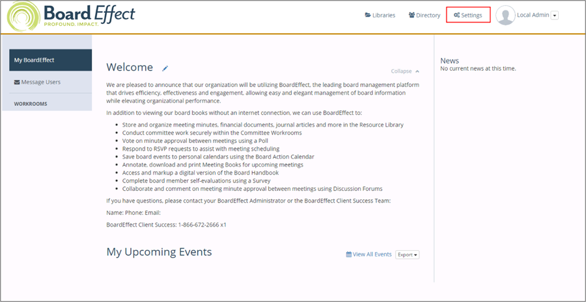Open Libraries via the folder icon

point(368,15)
